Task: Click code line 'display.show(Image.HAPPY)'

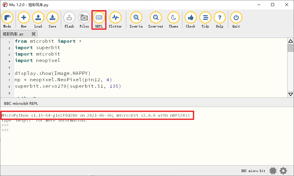Action: pyautogui.click(x=53, y=73)
